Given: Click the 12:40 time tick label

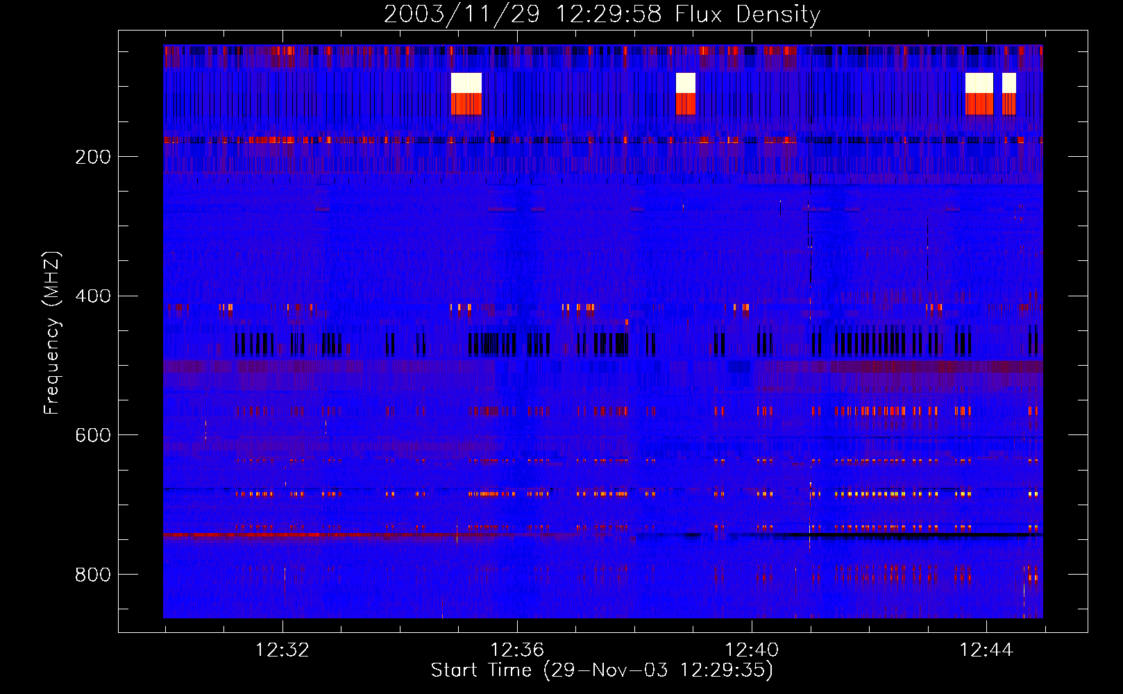Looking at the screenshot, I should pos(752,650).
